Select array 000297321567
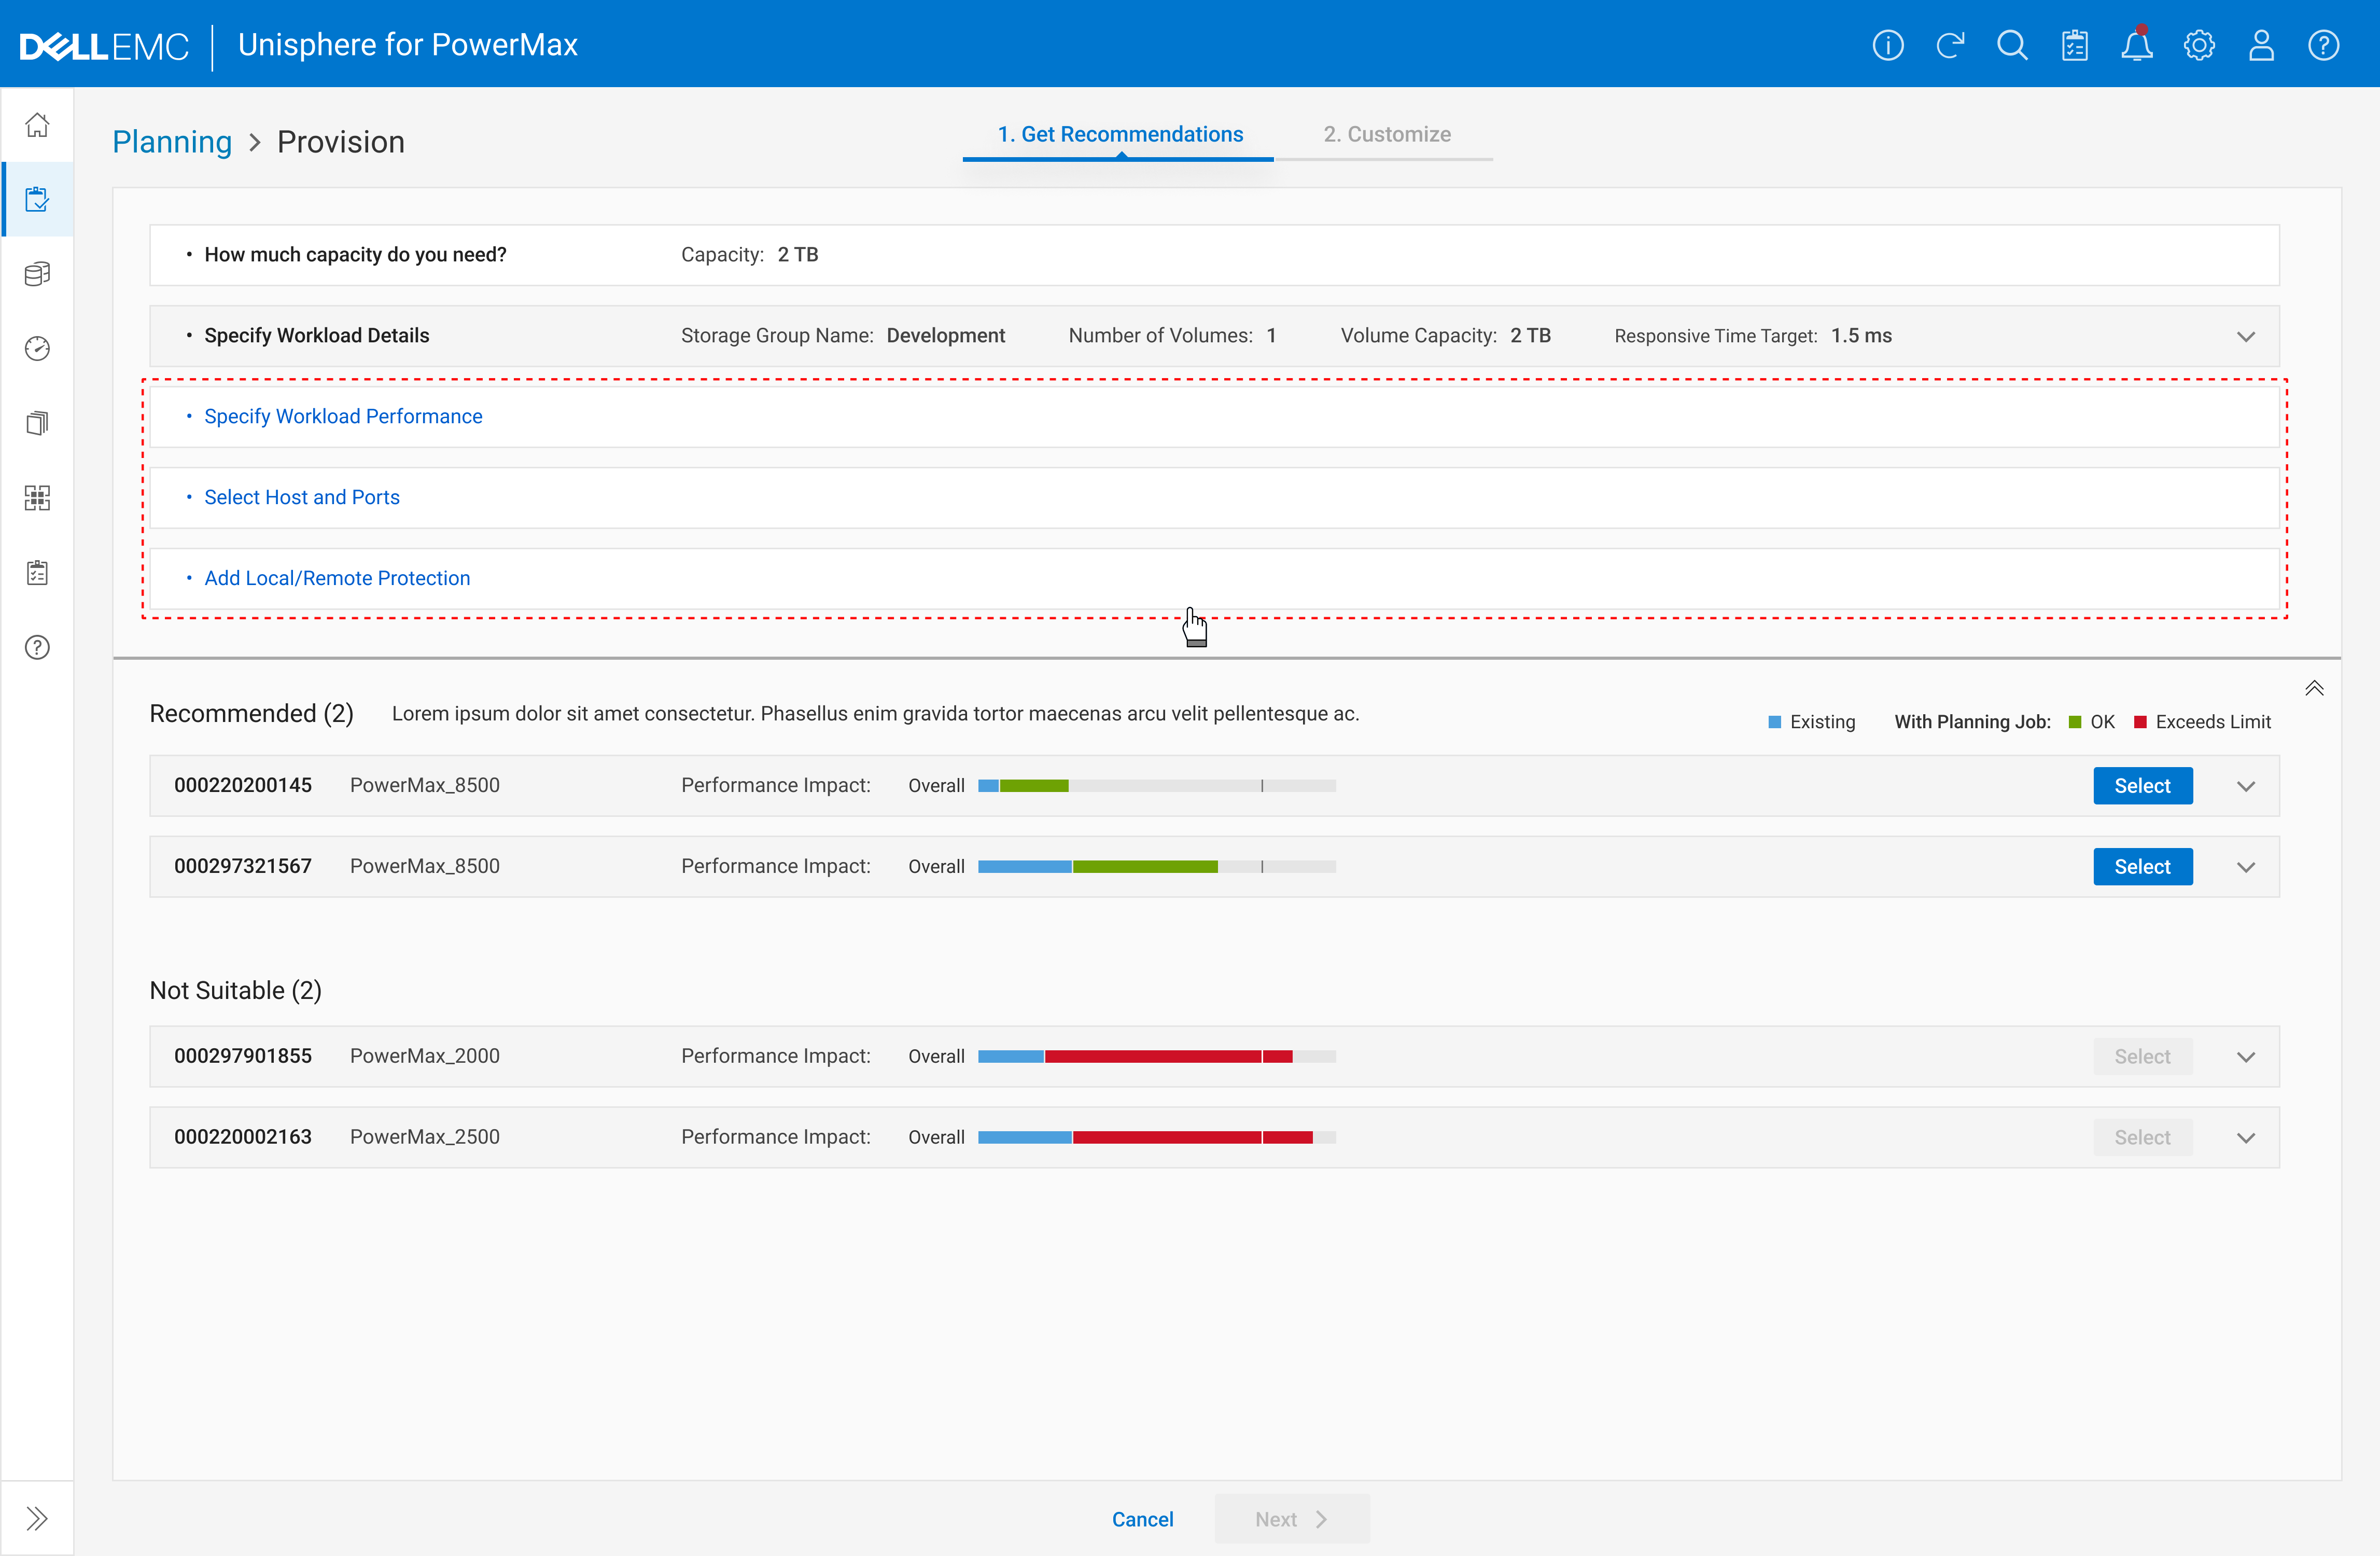The width and height of the screenshot is (2380, 1556). (2142, 867)
